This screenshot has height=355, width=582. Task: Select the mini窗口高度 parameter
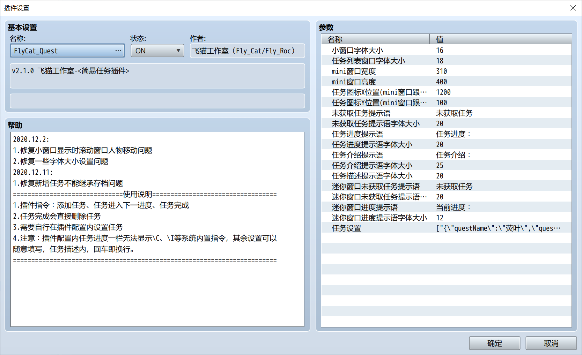(446, 82)
